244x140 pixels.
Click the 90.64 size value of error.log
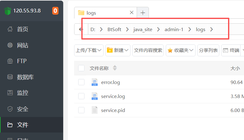click(x=236, y=82)
